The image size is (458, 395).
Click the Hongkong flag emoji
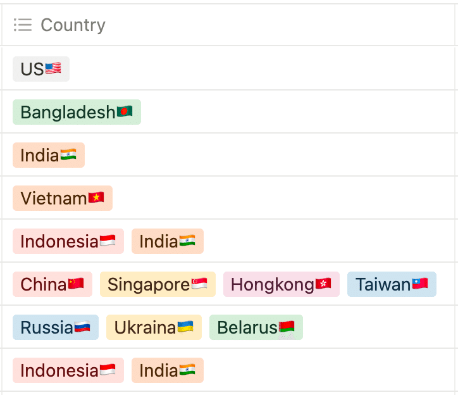[x=323, y=284]
